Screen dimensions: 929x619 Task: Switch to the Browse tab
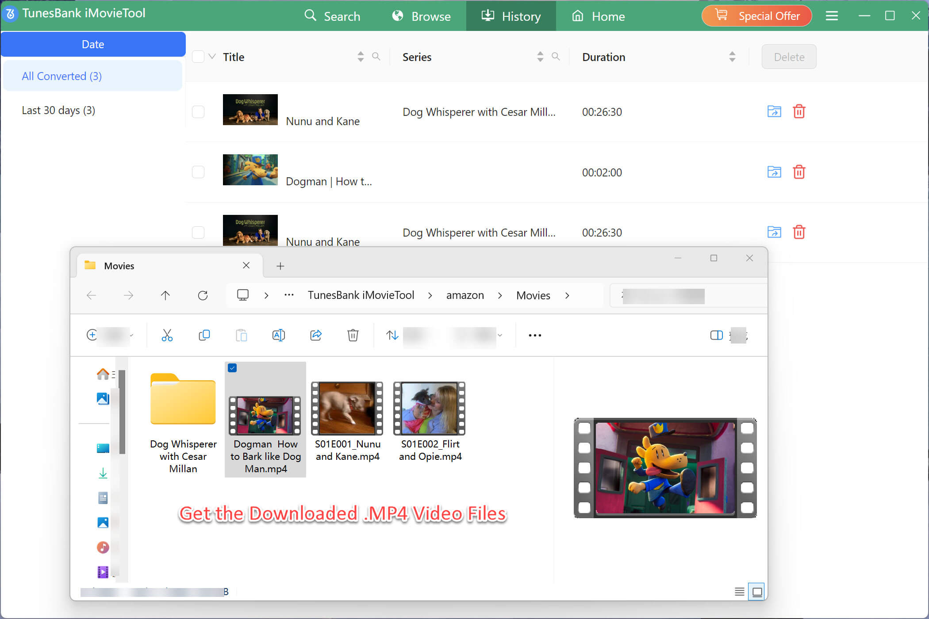[x=422, y=16]
